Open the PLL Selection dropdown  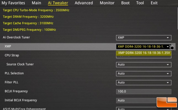pyautogui.click(x=144, y=73)
